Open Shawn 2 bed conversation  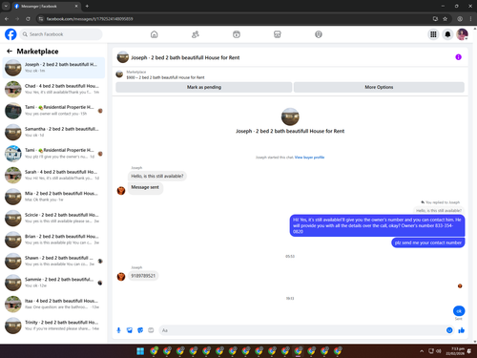(x=53, y=261)
